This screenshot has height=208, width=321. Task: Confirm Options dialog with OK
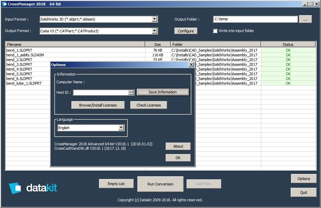pyautogui.click(x=178, y=158)
